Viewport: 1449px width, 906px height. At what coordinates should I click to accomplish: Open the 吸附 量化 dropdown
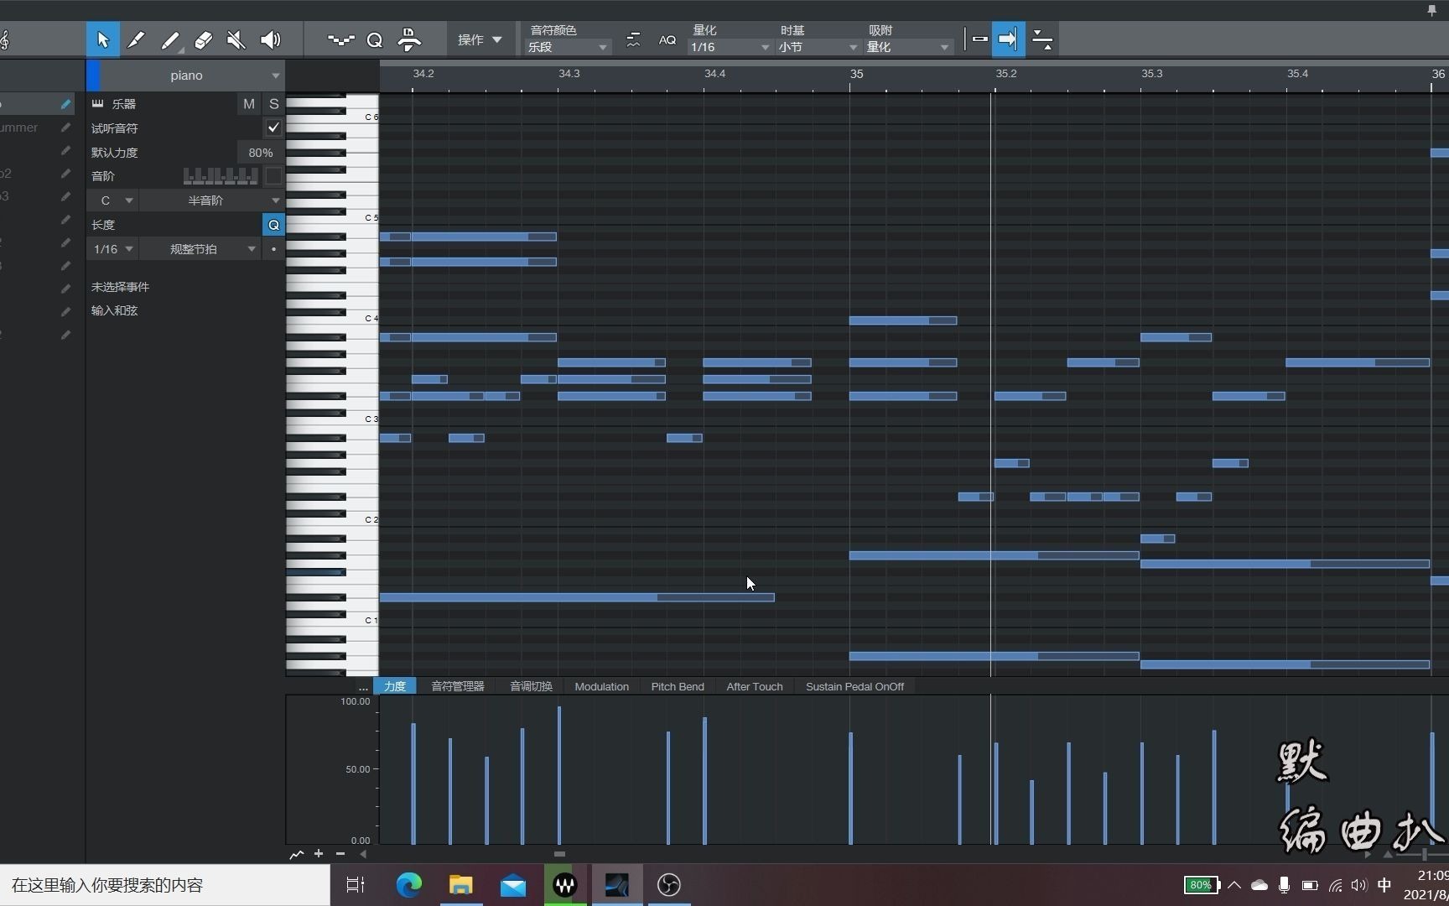pyautogui.click(x=908, y=47)
